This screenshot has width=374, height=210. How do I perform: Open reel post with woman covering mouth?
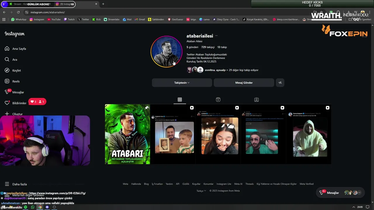(218, 134)
